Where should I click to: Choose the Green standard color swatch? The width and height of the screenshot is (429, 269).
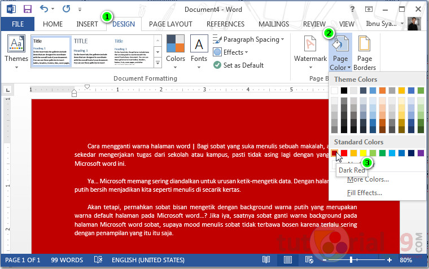pyautogui.click(x=382, y=153)
